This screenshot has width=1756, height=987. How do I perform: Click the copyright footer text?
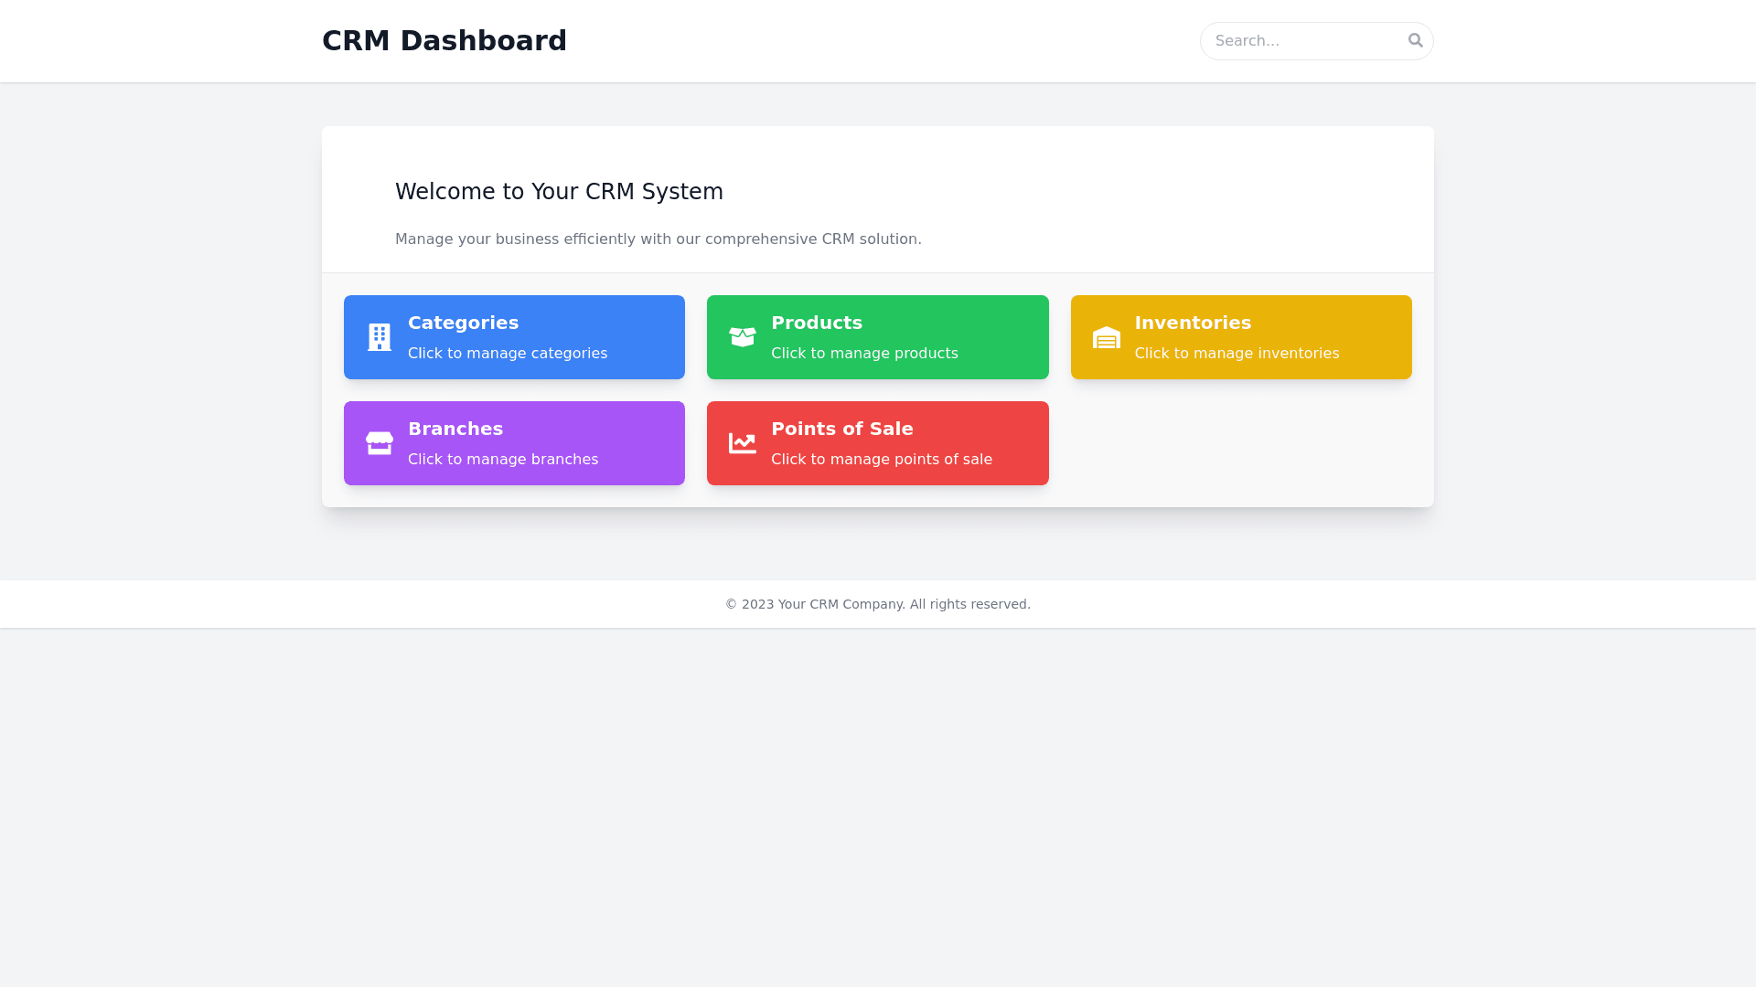click(877, 604)
